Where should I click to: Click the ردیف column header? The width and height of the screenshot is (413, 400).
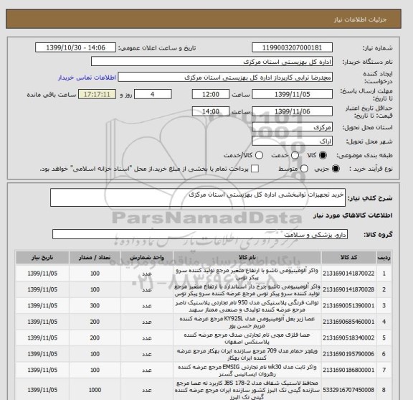384,258
